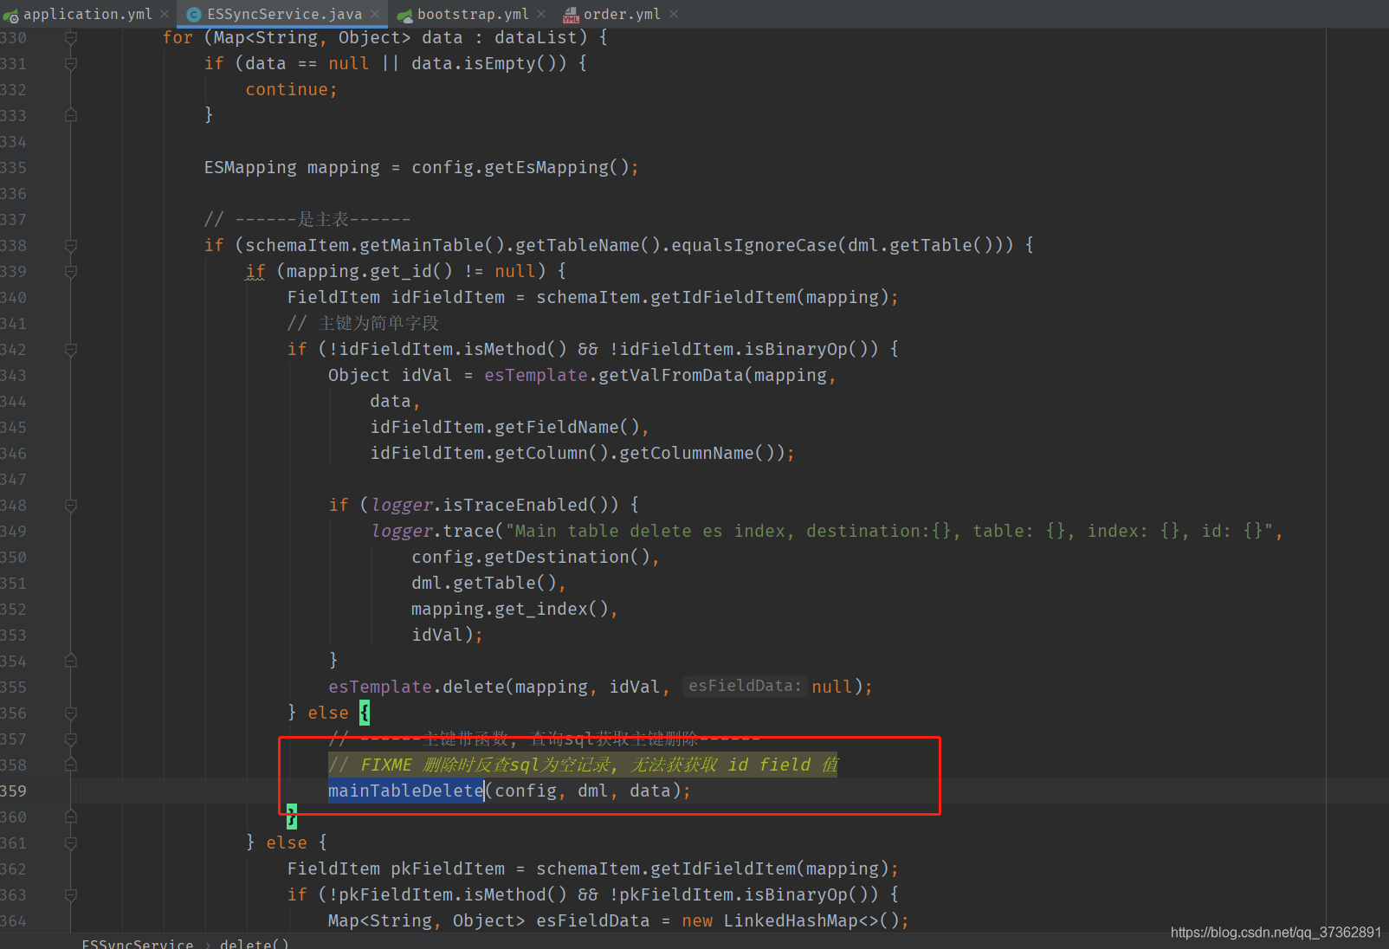
Task: Switch to the ESSyncService.java tab
Action: 284,14
